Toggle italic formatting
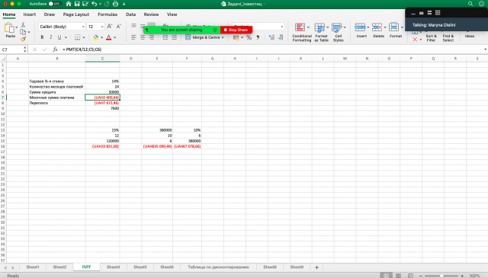 [x=51, y=37]
